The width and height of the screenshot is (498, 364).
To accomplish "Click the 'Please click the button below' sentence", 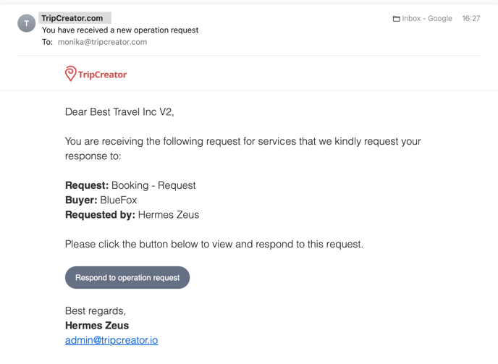I will [214, 244].
